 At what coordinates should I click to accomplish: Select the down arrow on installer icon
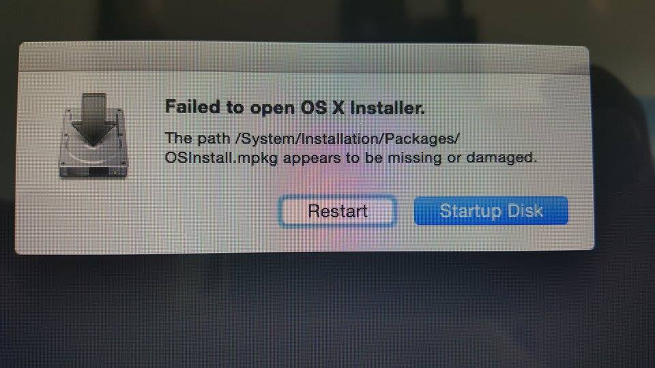point(93,119)
